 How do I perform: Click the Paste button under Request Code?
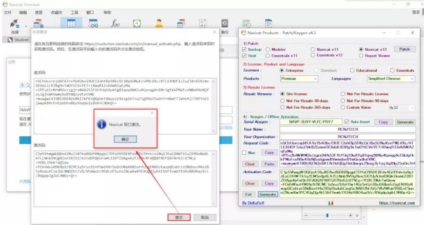point(269,164)
